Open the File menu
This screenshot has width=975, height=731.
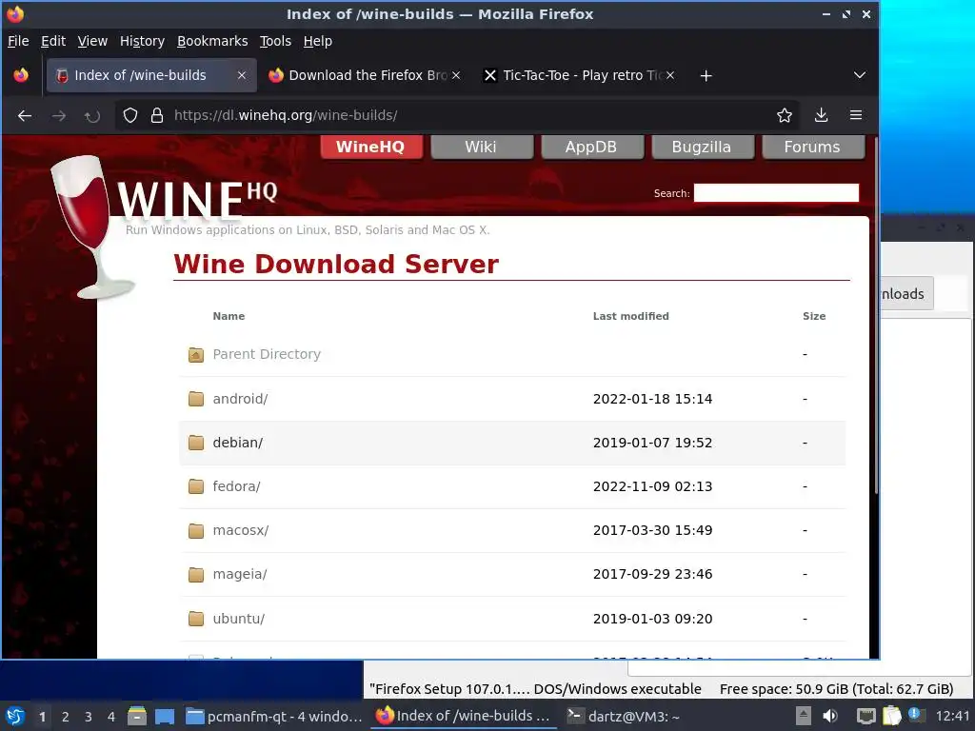[x=18, y=41]
